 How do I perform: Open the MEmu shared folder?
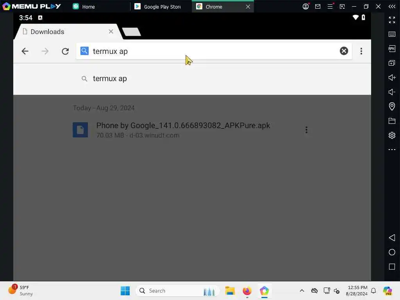[392, 121]
